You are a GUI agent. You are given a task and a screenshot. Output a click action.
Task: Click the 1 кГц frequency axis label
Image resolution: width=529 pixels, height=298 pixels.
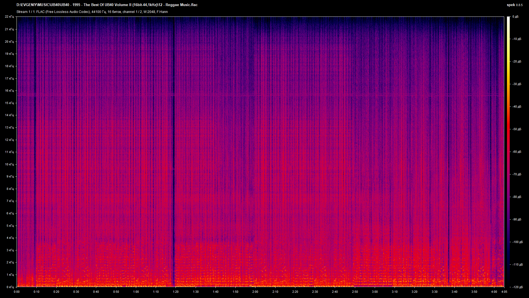[x=10, y=275]
